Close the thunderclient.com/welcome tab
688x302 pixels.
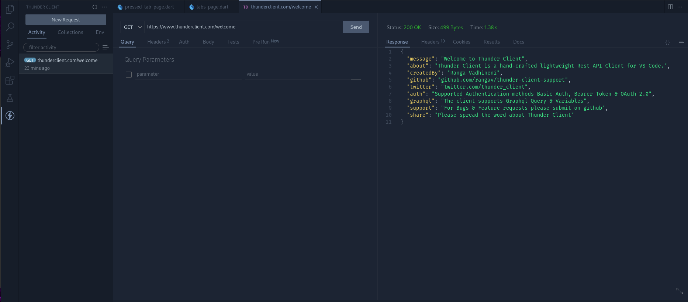pos(316,7)
